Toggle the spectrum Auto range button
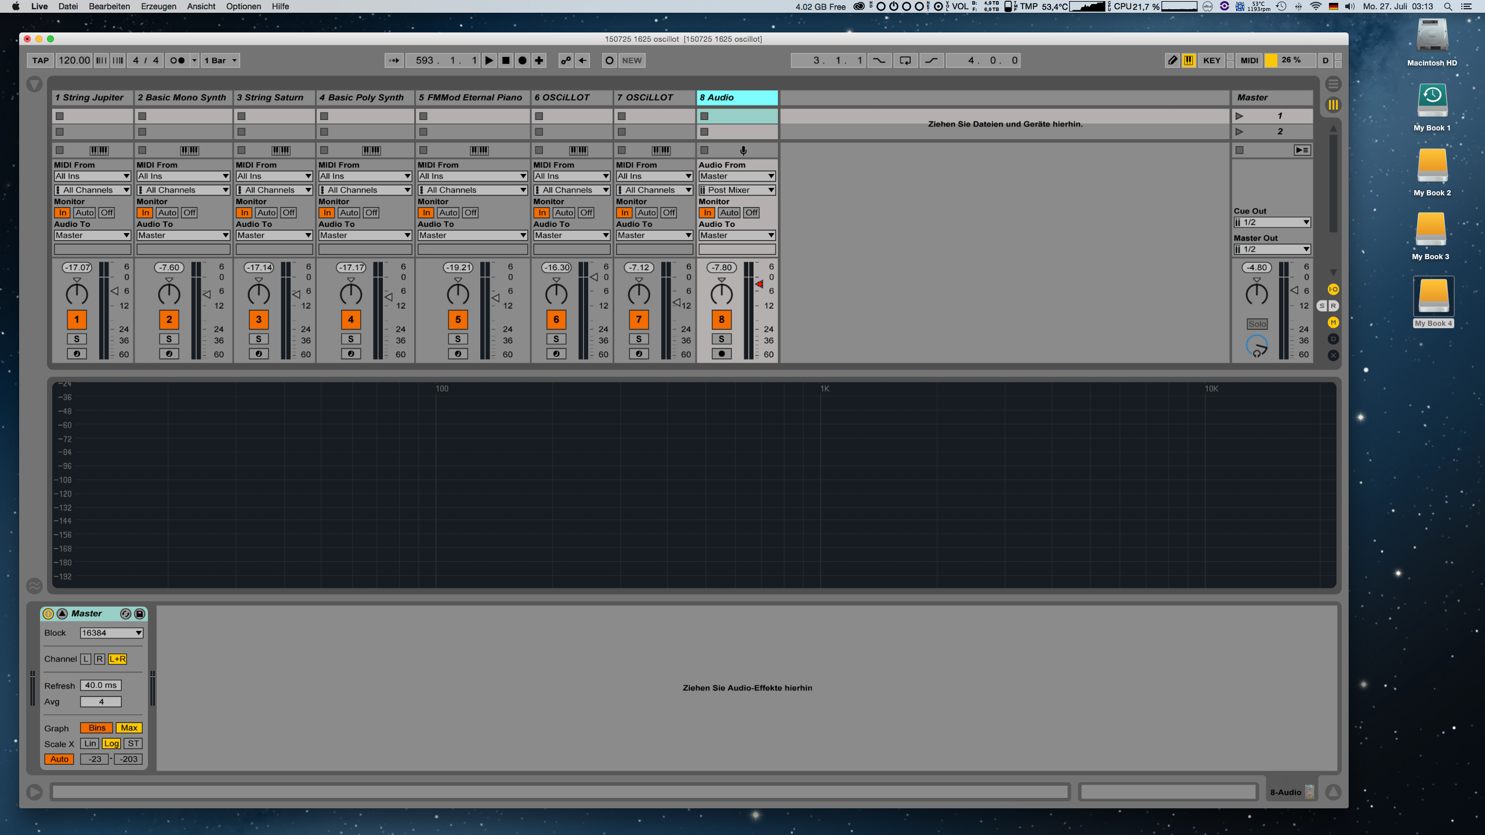Viewport: 1485px width, 835px height. [x=59, y=759]
